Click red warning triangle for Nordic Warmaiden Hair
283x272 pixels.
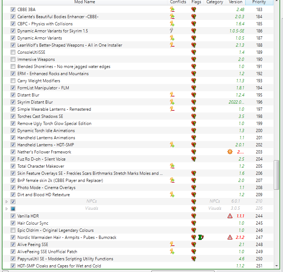pos(230,237)
